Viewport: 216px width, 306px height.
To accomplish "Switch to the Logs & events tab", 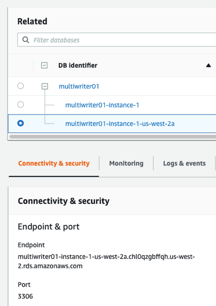I will [184, 163].
